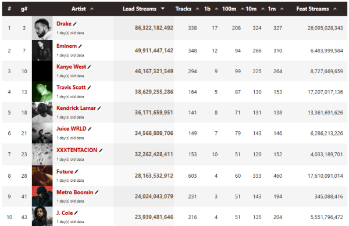The image size is (349, 226).
Task: Open Travis Scott's green thumbnail image
Action: click(42, 92)
